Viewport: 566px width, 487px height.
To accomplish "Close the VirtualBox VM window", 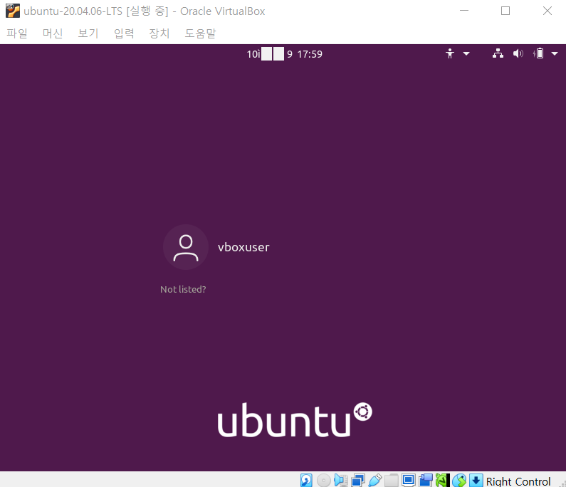I will point(547,11).
